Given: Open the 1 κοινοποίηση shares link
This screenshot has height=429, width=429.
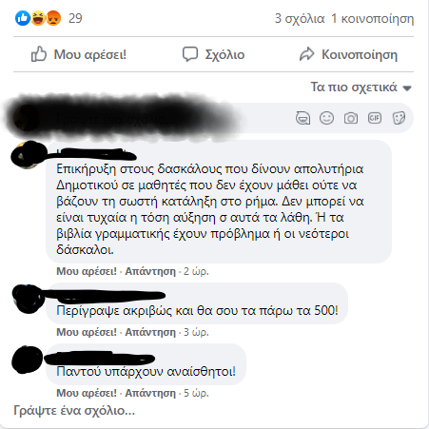Looking at the screenshot, I should coord(373,19).
